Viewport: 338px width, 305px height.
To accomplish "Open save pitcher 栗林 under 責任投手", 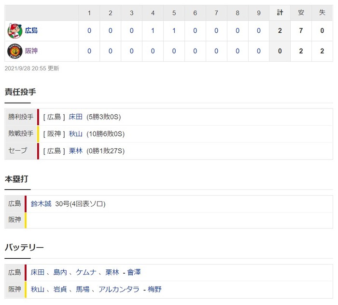I will pyautogui.click(x=76, y=151).
